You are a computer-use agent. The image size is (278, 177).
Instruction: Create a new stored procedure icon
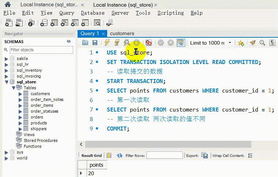click(75, 23)
